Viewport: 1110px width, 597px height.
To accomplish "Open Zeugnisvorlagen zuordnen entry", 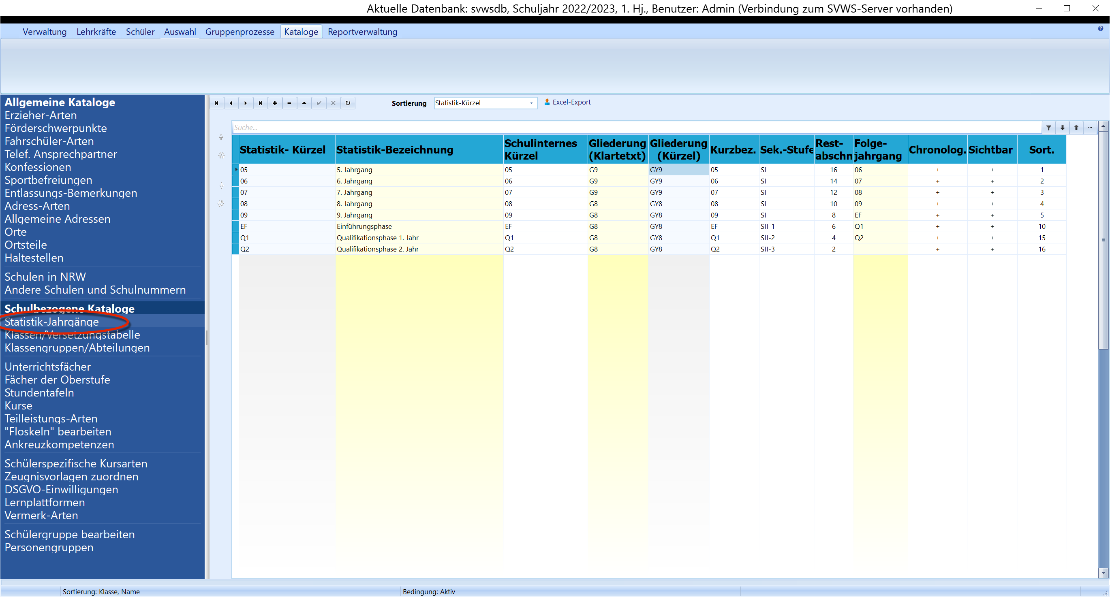I will point(72,477).
